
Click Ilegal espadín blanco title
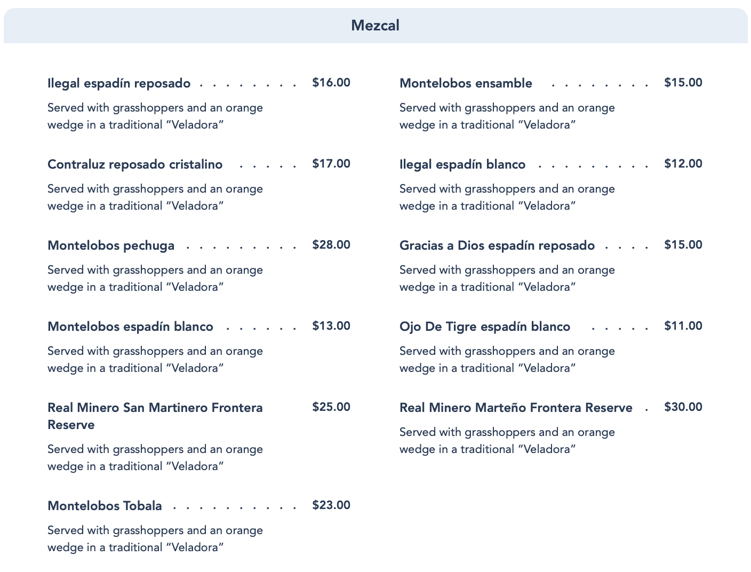coord(462,164)
